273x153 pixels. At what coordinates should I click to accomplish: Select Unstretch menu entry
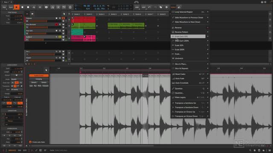point(190,59)
